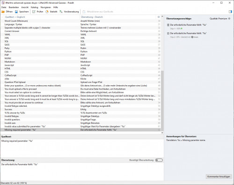The image size is (234, 185).
Task: Click into the Übersetzung translation text field
Action: point(82,171)
